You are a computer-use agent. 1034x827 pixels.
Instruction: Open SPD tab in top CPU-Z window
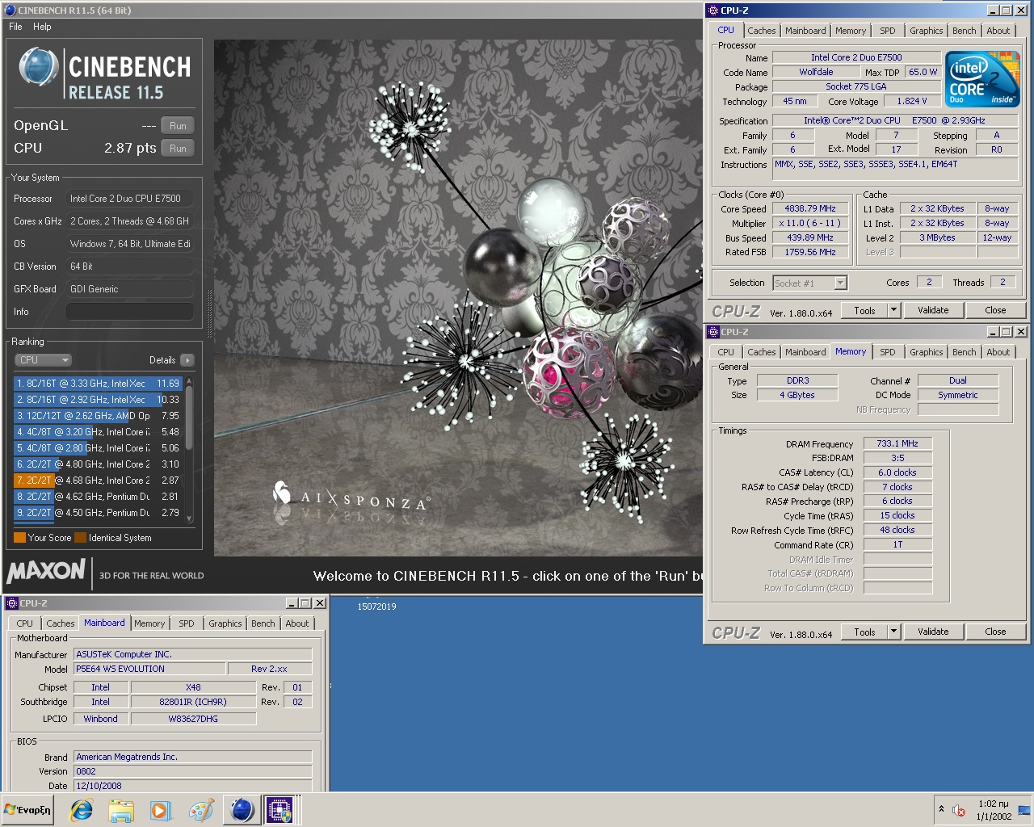[x=887, y=31]
